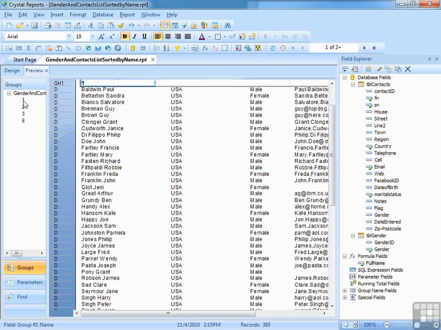Open the Database Expert icon
The image size is (441, 330).
[133, 48]
